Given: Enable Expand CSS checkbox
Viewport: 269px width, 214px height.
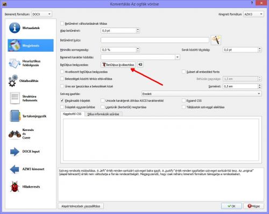Looking at the screenshot, I should pos(183,101).
